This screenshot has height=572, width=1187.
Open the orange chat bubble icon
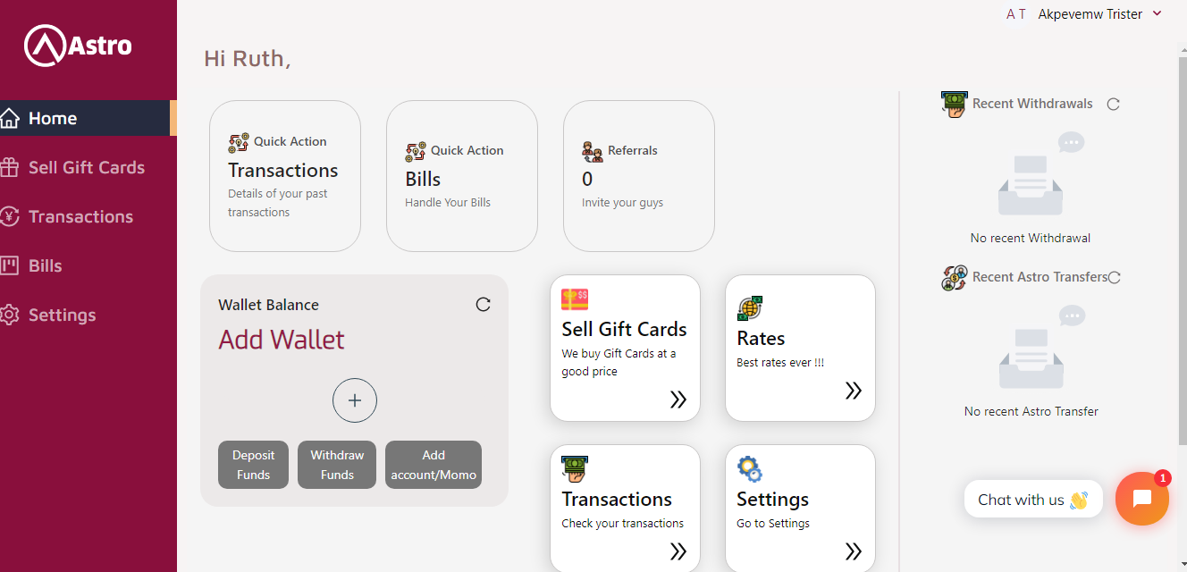pos(1141,499)
